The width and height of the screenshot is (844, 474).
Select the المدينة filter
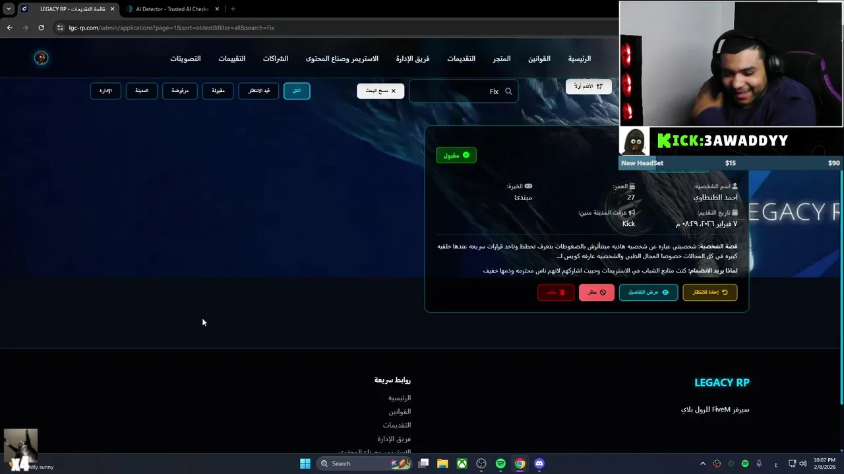(x=142, y=91)
